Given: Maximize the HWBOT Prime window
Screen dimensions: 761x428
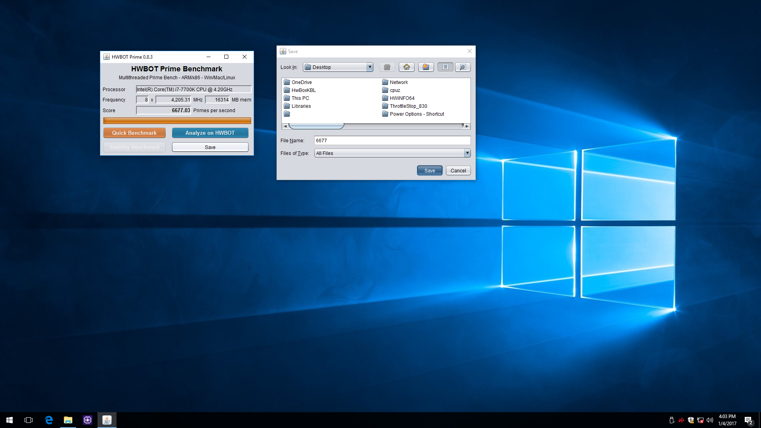Looking at the screenshot, I should tap(226, 57).
